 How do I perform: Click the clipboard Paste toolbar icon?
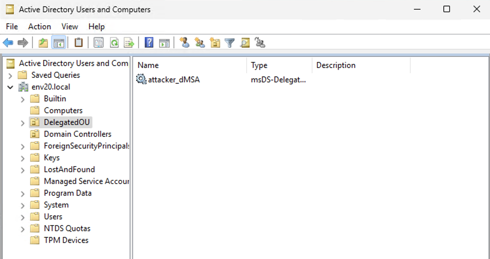(79, 43)
